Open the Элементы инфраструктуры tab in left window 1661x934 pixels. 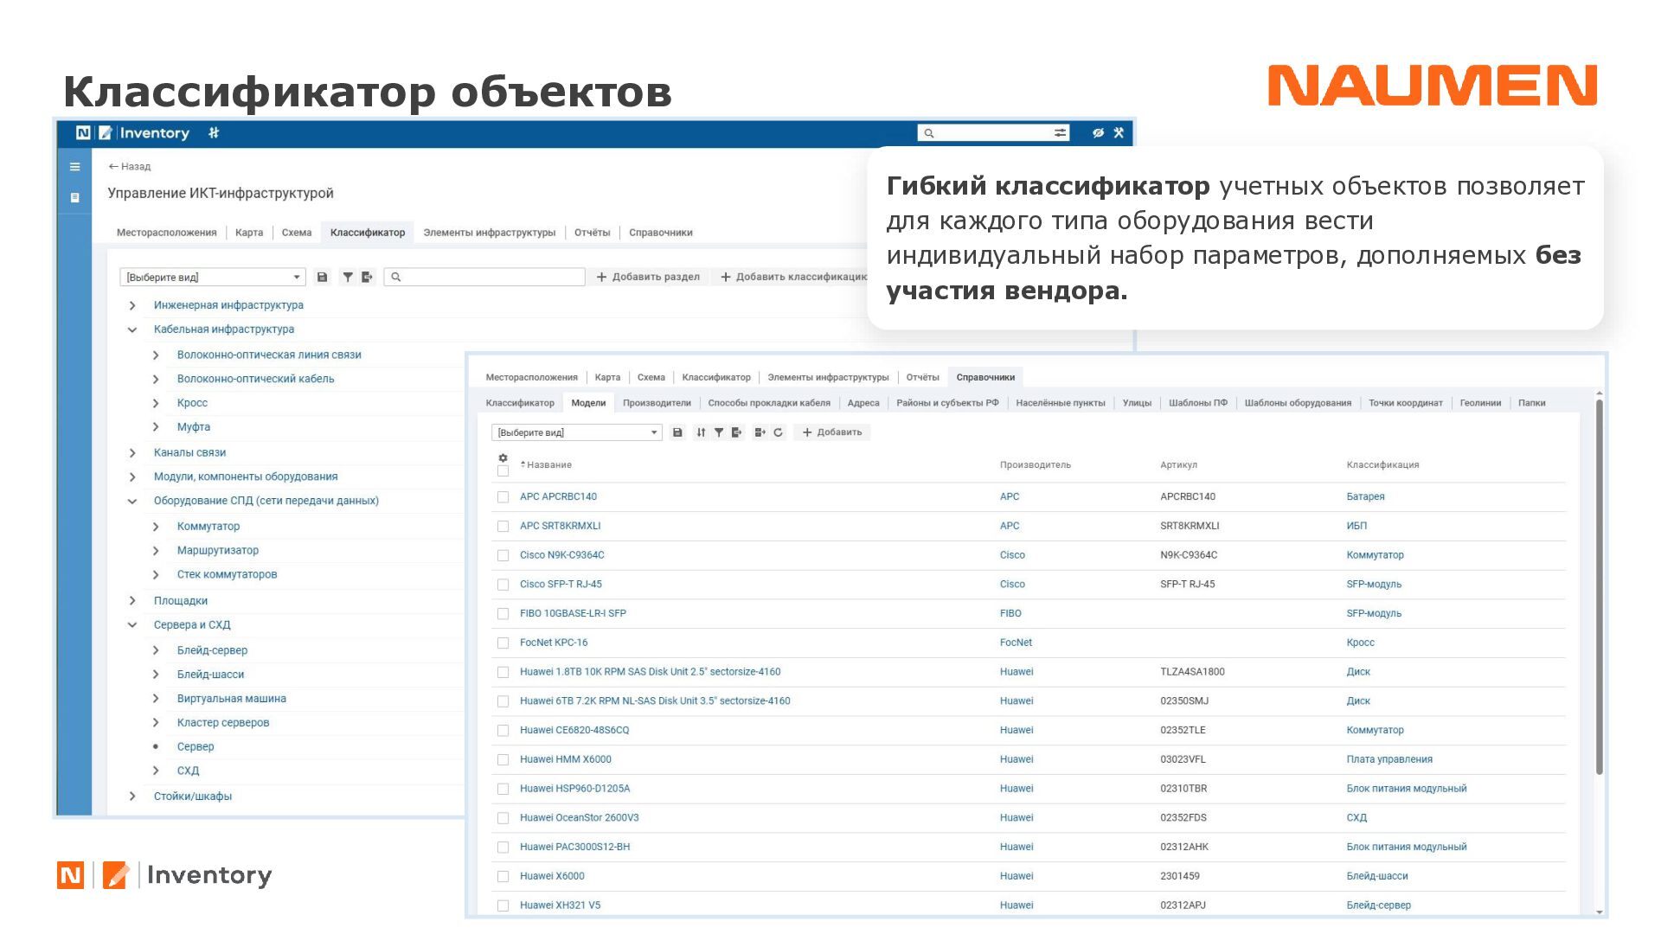click(489, 233)
